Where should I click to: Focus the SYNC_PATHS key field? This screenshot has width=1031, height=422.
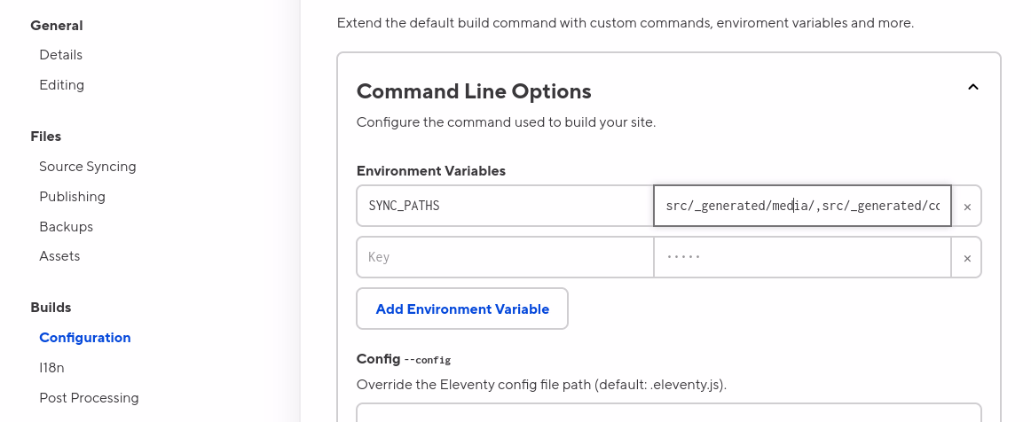coord(504,206)
